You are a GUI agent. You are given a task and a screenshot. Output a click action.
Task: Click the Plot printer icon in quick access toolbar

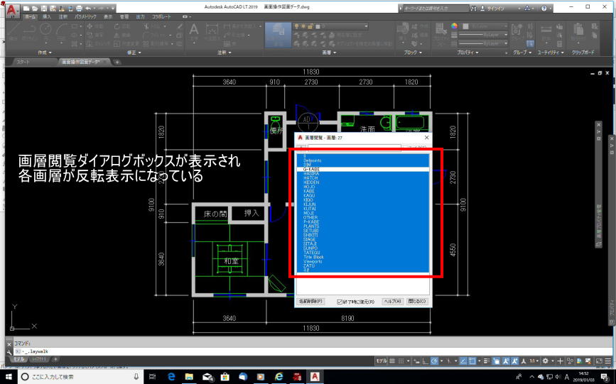click(x=79, y=9)
